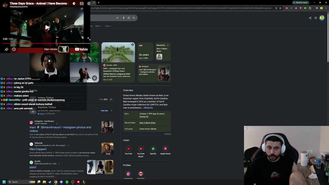Screen dimensions: 329x185
Task: Close the current browser tab
Action: (94, 3)
